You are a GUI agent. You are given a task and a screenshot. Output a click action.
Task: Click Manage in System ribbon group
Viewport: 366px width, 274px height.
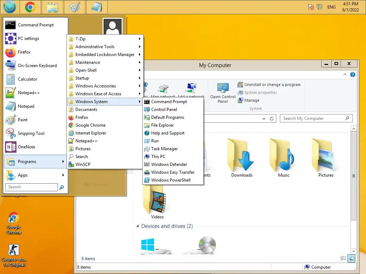[249, 100]
